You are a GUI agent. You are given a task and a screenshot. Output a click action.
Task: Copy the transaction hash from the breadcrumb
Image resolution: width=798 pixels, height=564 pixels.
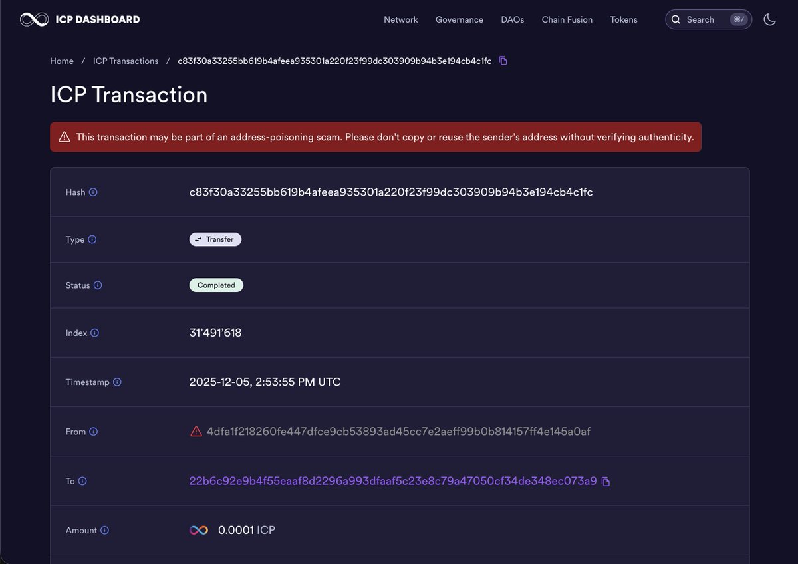(503, 60)
